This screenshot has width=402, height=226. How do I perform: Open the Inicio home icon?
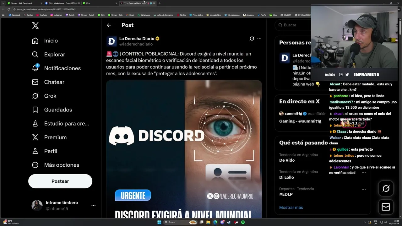tap(35, 41)
